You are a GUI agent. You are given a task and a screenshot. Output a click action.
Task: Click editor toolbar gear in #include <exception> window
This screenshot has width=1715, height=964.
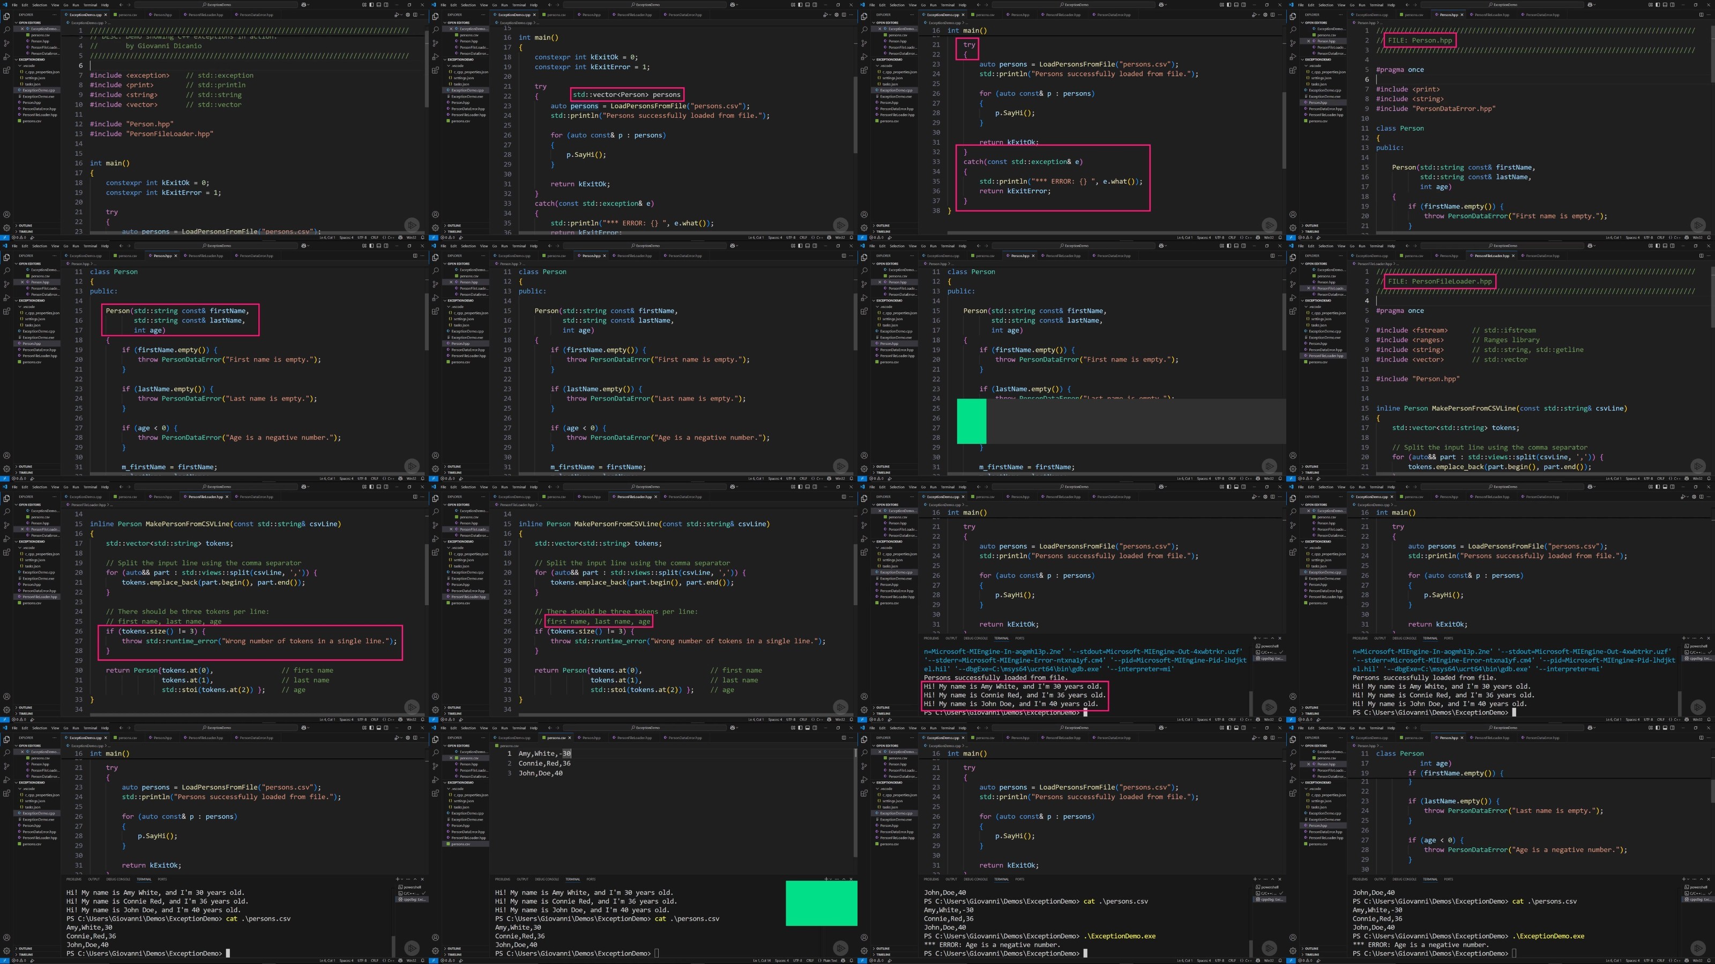[408, 14]
